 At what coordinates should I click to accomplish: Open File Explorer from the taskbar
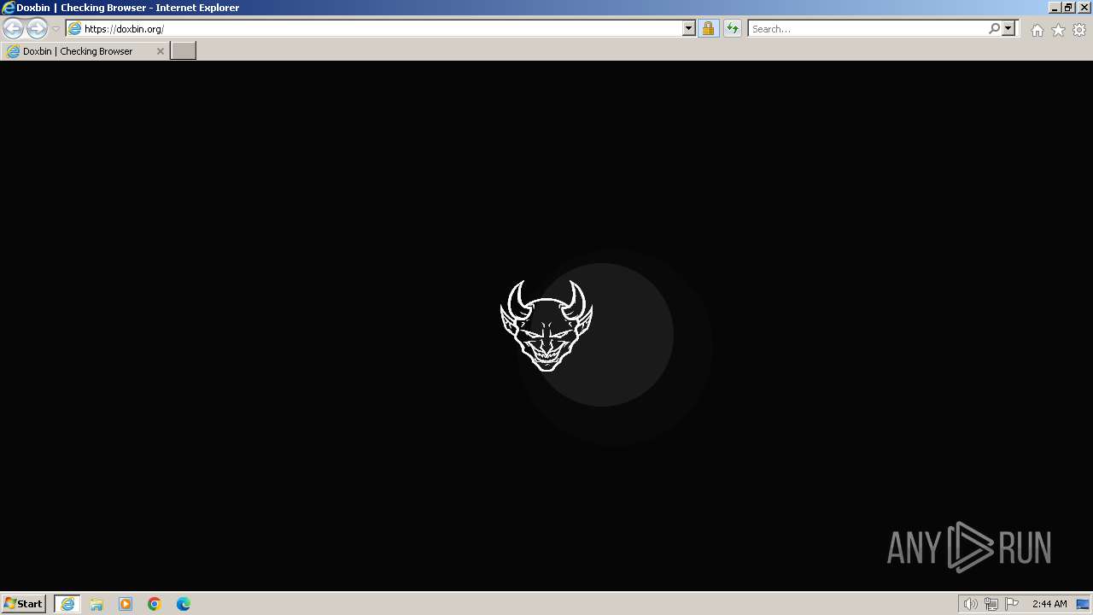(x=96, y=604)
